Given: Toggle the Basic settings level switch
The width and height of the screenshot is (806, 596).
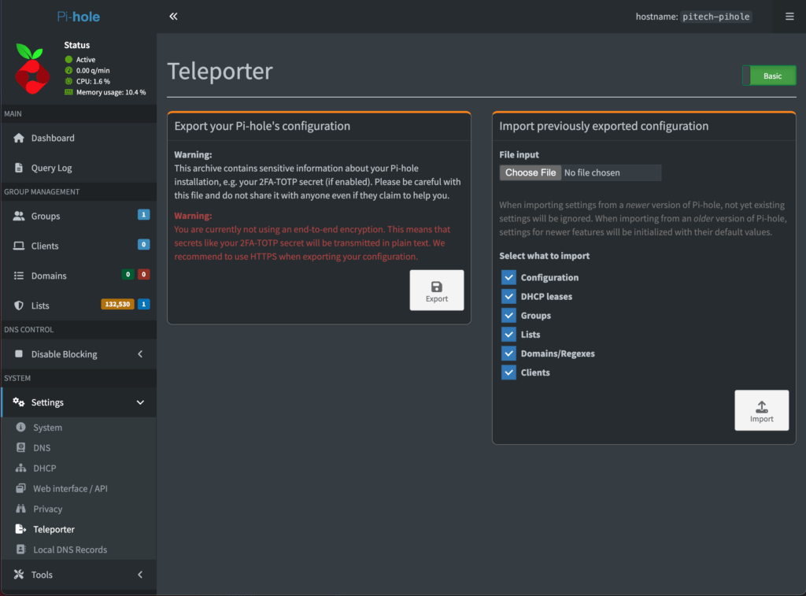Looking at the screenshot, I should [769, 76].
